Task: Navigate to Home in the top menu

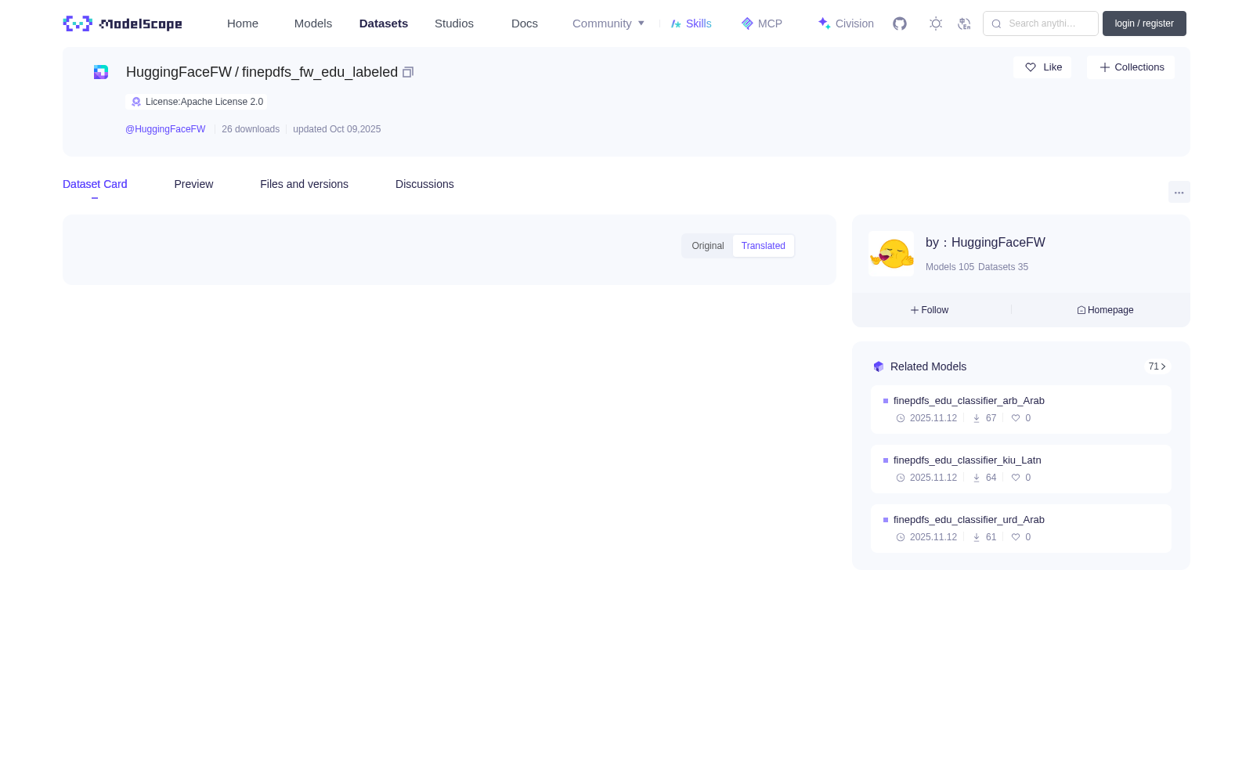Action: click(243, 23)
